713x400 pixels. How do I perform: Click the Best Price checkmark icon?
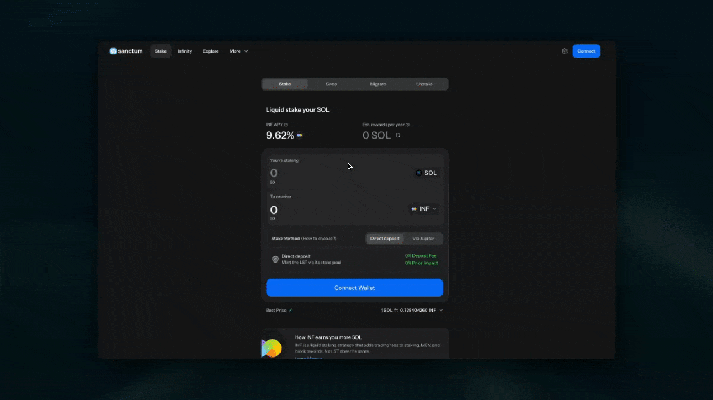[291, 310]
